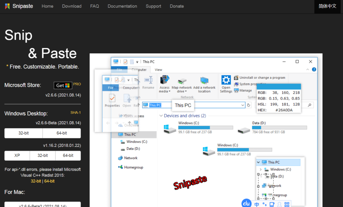Click System properties icon in ribbon
This screenshot has height=207, width=343.
pyautogui.click(x=236, y=84)
